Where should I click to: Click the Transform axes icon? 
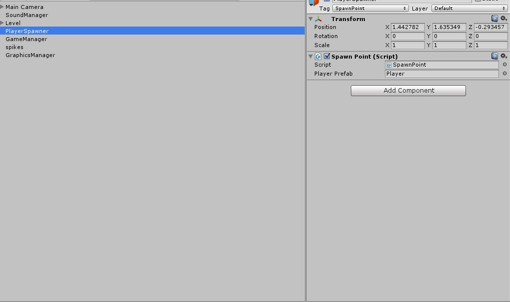click(x=318, y=19)
